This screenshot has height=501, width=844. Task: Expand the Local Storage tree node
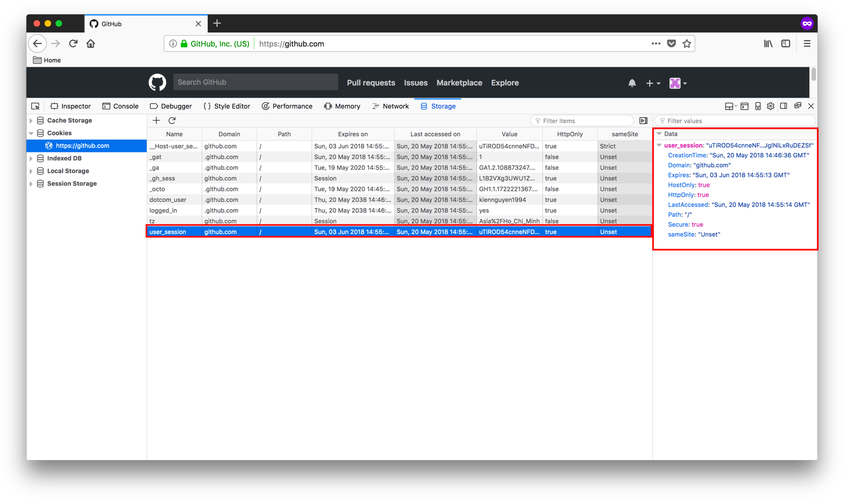31,171
